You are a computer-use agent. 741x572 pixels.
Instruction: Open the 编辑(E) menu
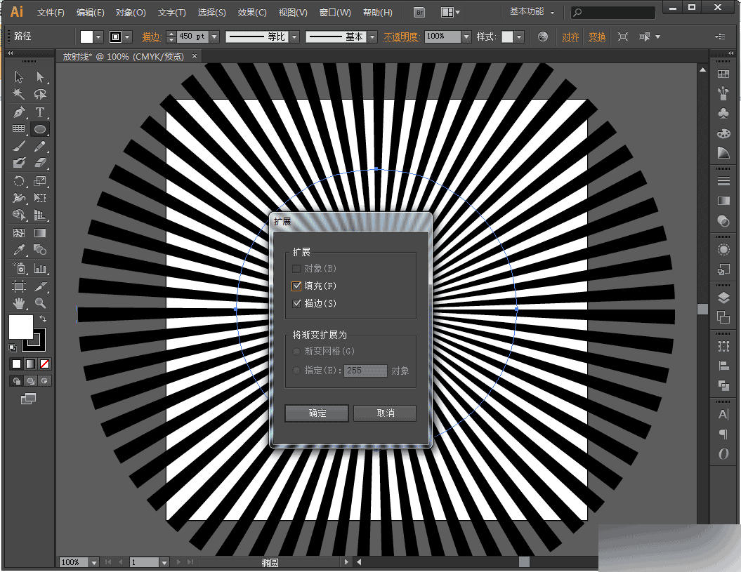tap(91, 13)
